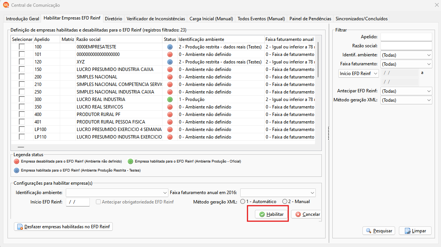441x247 pixels.
Task: Select the 1 - Automático radio option
Action: pos(243,202)
